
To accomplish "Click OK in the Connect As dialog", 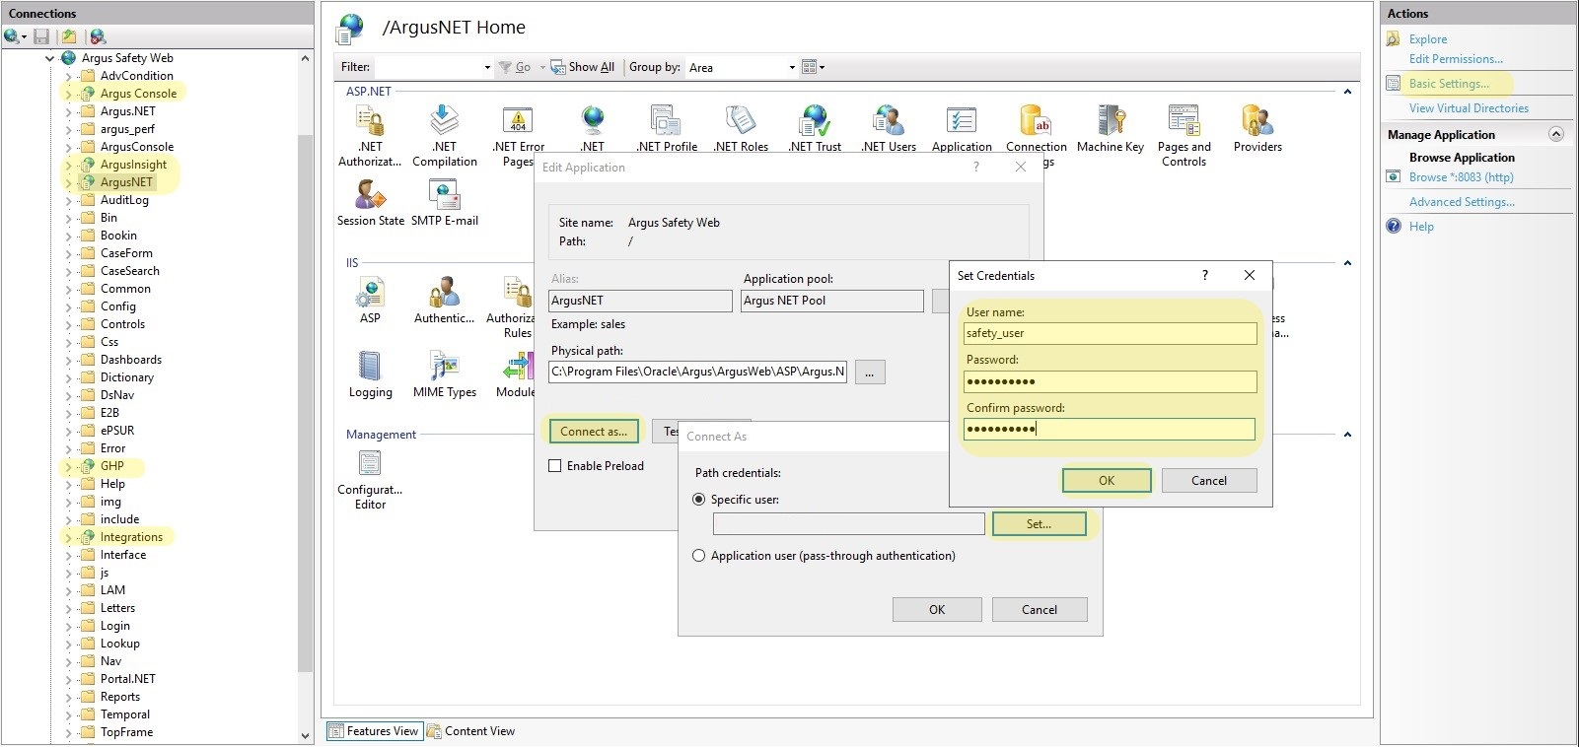I will [x=937, y=610].
